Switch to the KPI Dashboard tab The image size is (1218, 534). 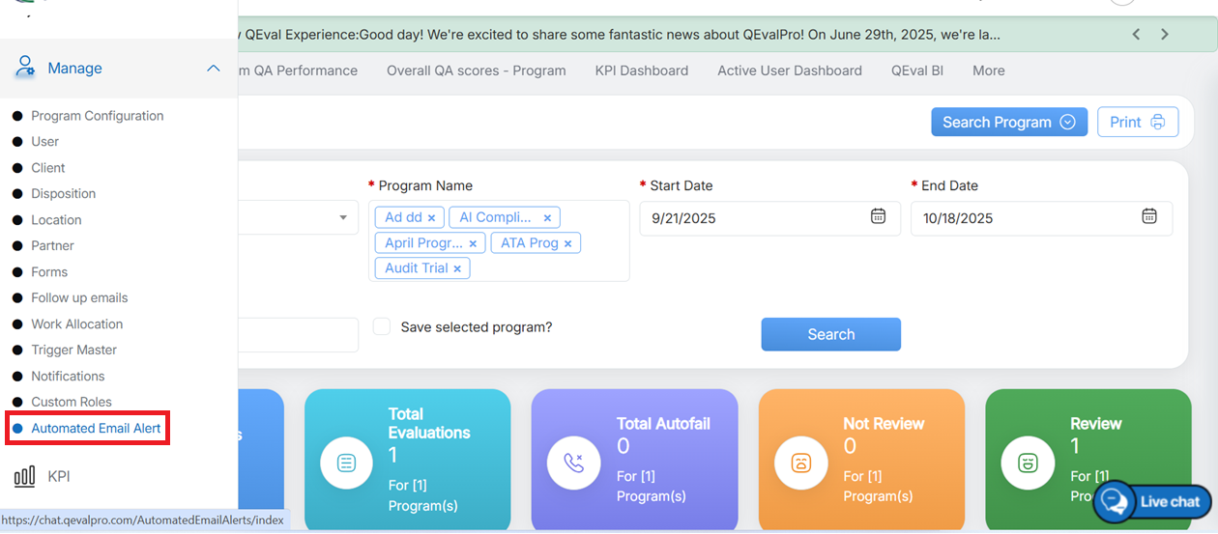(642, 70)
